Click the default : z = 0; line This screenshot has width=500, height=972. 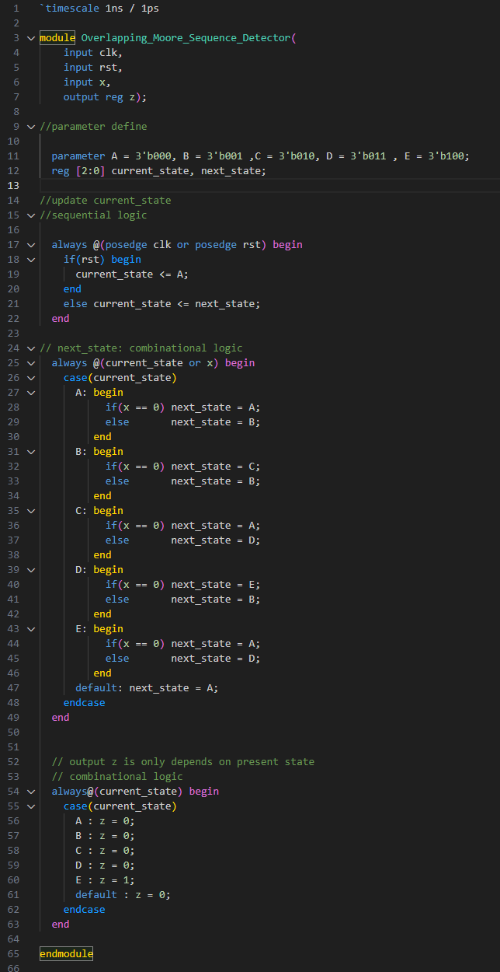click(123, 895)
